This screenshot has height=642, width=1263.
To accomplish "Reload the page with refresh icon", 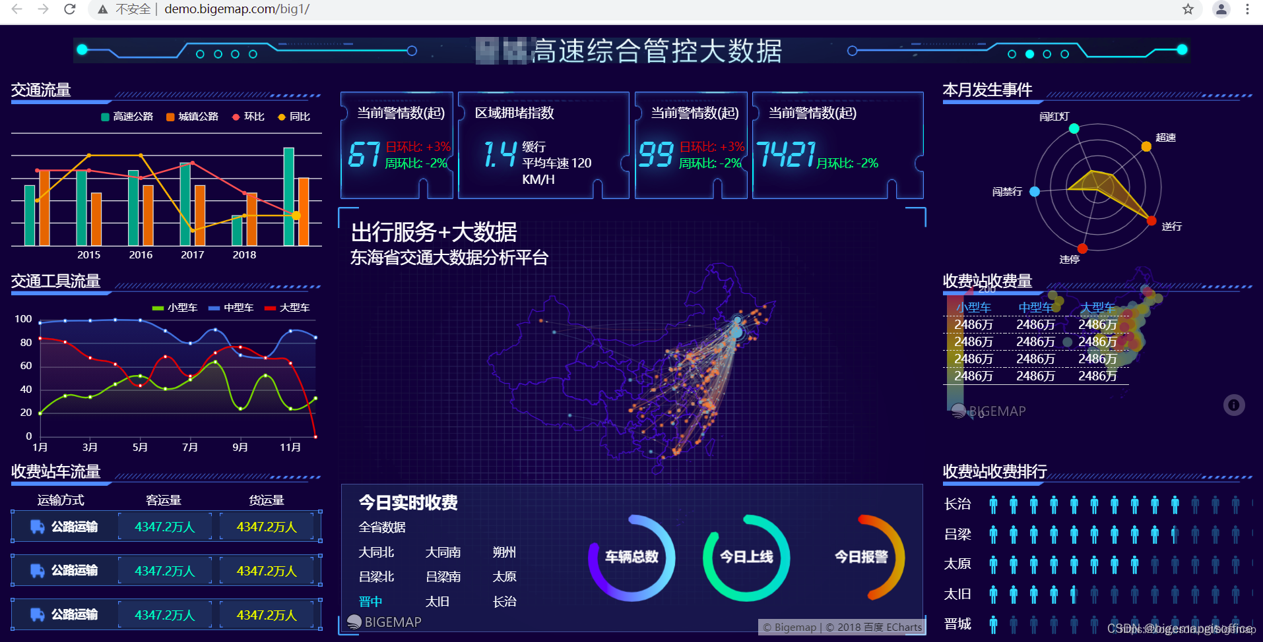I will coord(69,9).
